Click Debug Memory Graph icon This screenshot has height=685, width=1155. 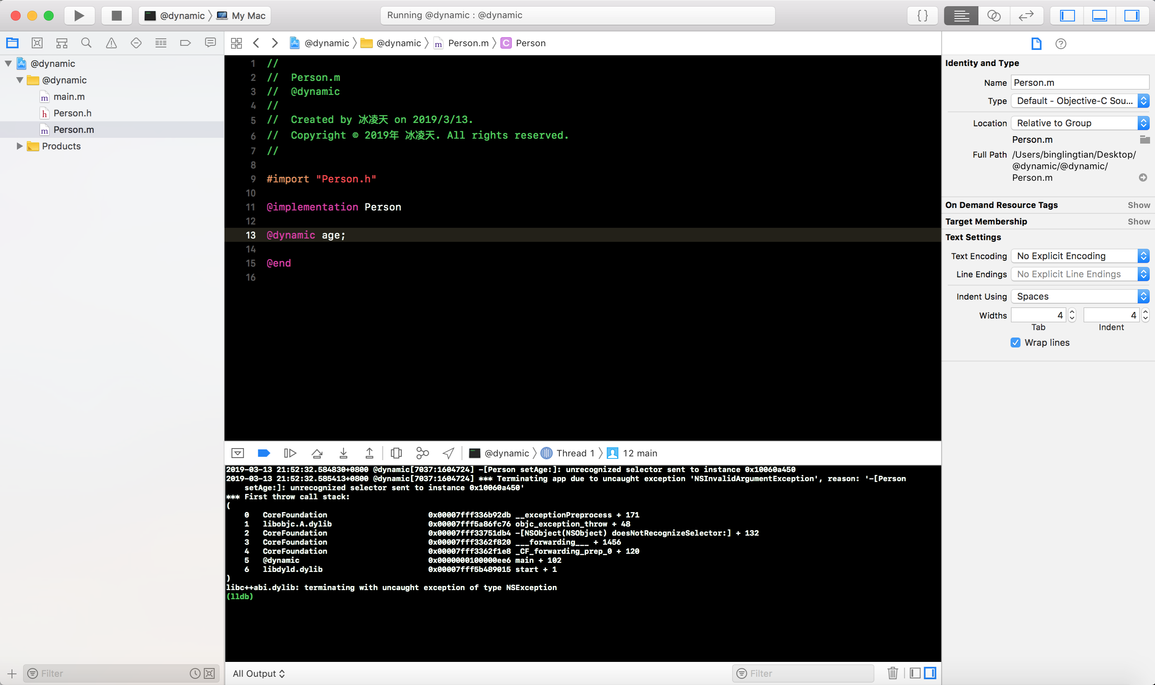click(x=422, y=453)
